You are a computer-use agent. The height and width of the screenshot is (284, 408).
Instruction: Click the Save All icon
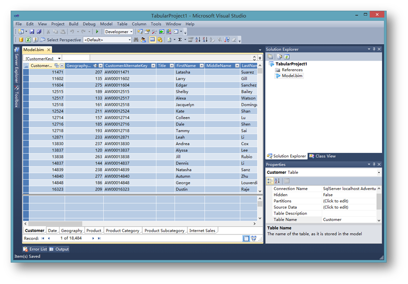click(39, 32)
